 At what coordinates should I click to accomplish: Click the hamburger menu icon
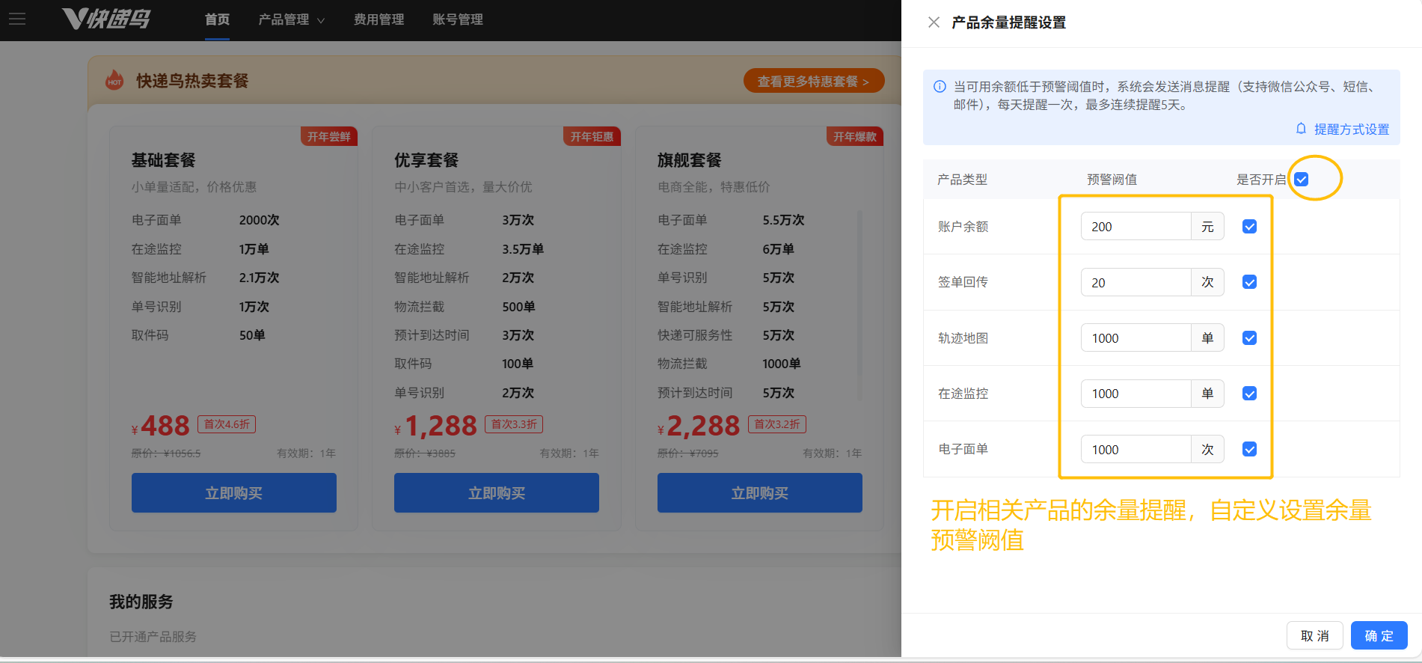(x=17, y=19)
